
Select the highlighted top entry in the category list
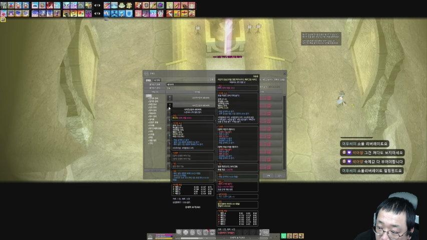[149, 96]
